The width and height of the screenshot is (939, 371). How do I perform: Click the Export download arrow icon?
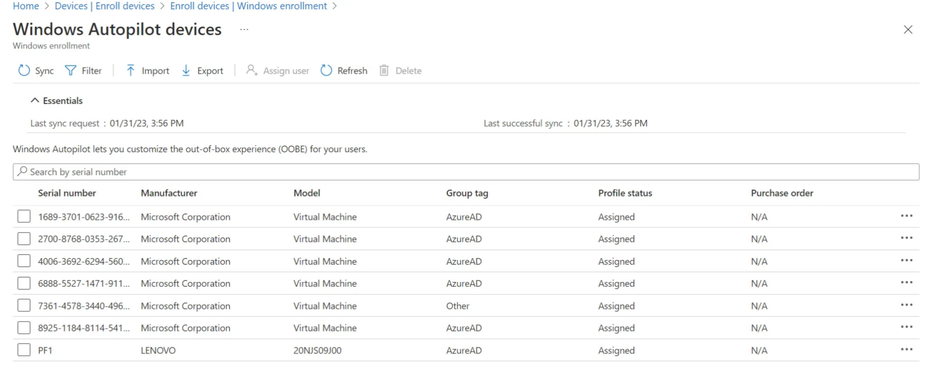(x=186, y=71)
